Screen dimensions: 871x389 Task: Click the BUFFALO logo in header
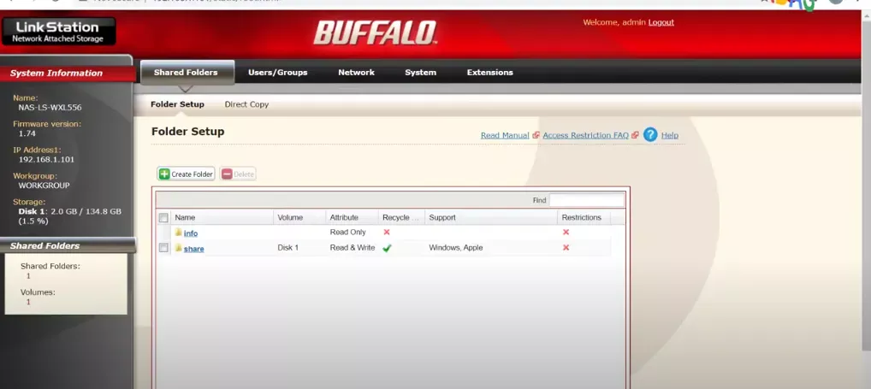pos(376,32)
